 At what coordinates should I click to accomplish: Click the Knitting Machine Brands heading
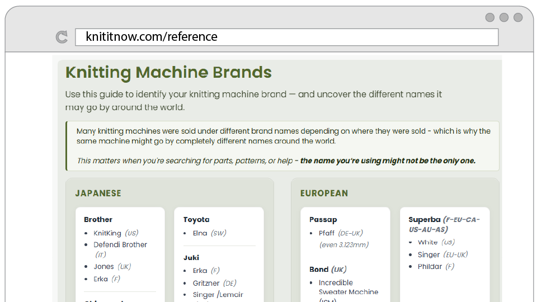(x=168, y=72)
